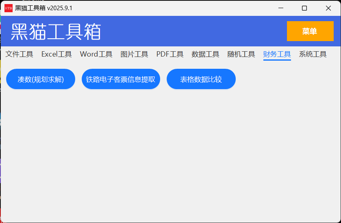The image size is (341, 223).
Task: Click the HTB app icon in title bar
Action: 9,8
